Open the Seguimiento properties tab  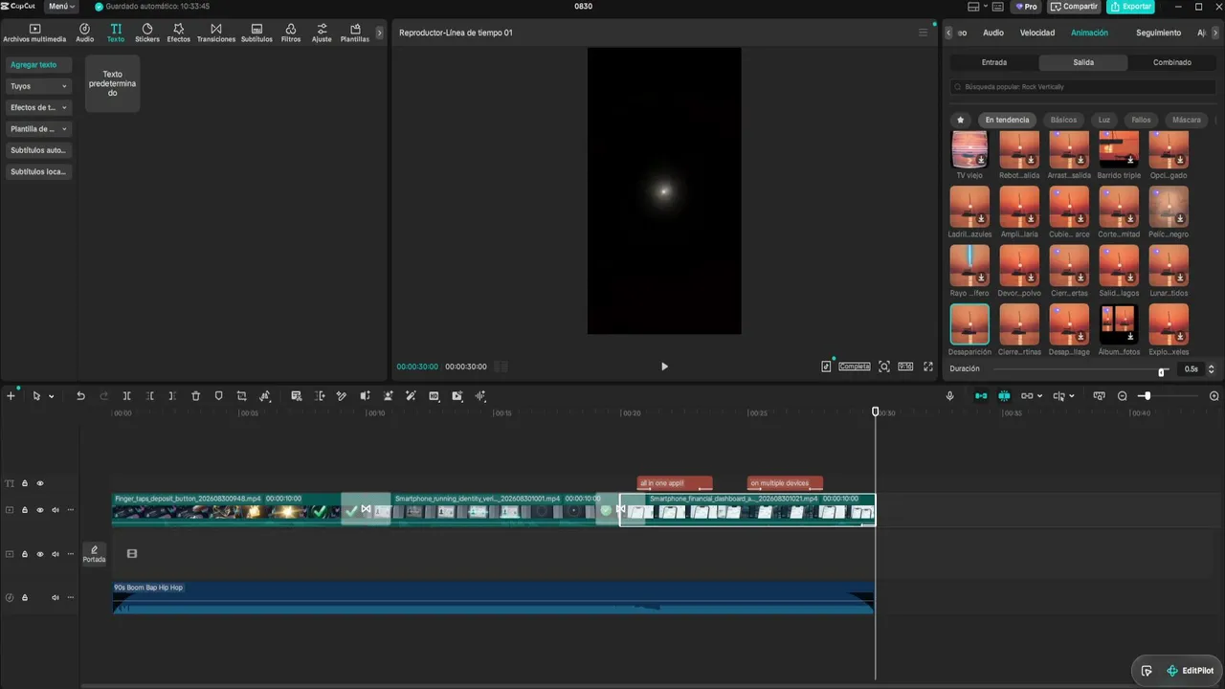point(1158,33)
